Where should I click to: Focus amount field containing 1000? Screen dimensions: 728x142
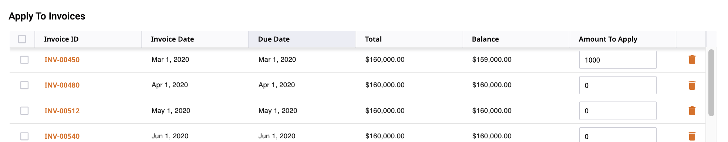tap(618, 60)
